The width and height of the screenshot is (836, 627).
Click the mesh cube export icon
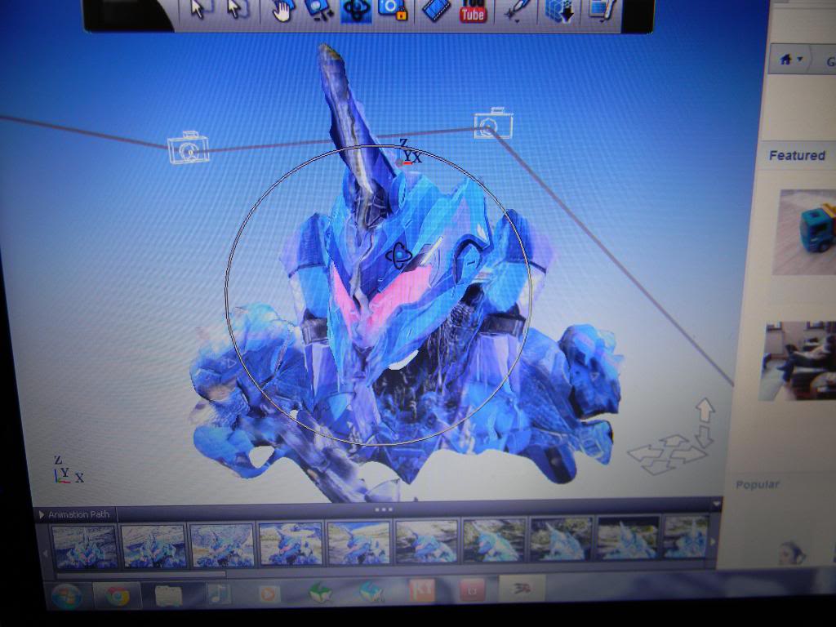tap(558, 11)
